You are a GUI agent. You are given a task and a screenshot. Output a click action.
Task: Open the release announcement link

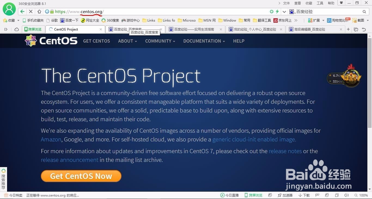coord(70,160)
